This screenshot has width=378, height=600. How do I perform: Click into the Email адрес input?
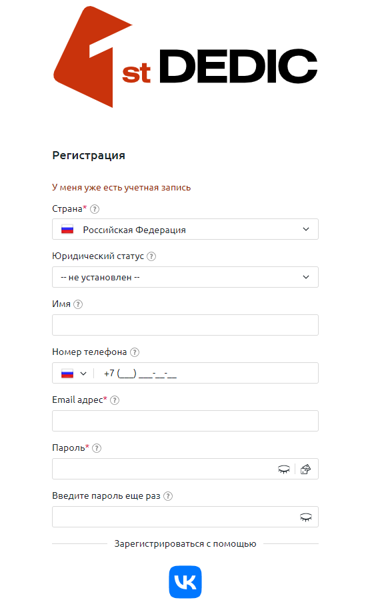(x=185, y=421)
